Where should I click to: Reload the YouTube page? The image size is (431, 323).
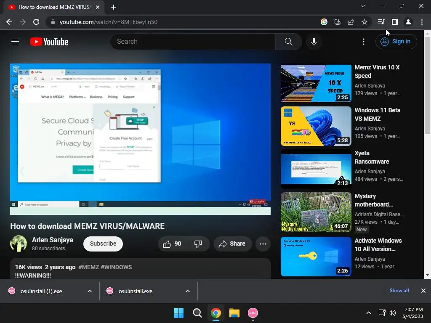(36, 22)
